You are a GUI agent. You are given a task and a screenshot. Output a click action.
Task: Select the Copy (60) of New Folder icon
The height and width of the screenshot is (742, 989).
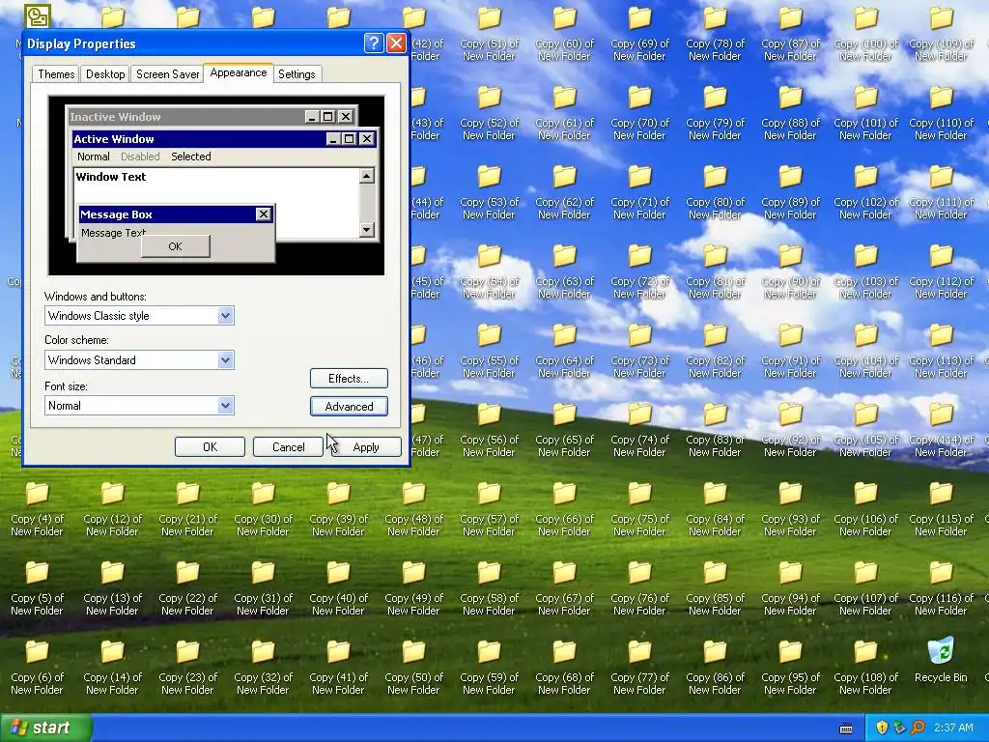(564, 35)
